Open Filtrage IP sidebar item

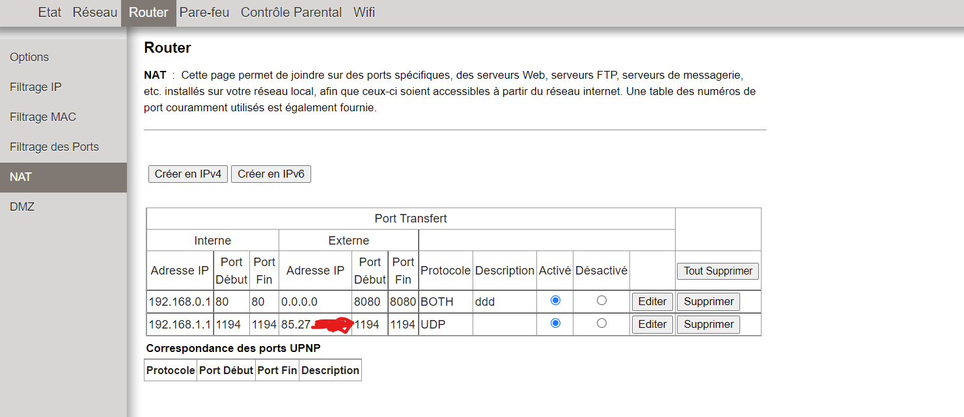pos(36,87)
